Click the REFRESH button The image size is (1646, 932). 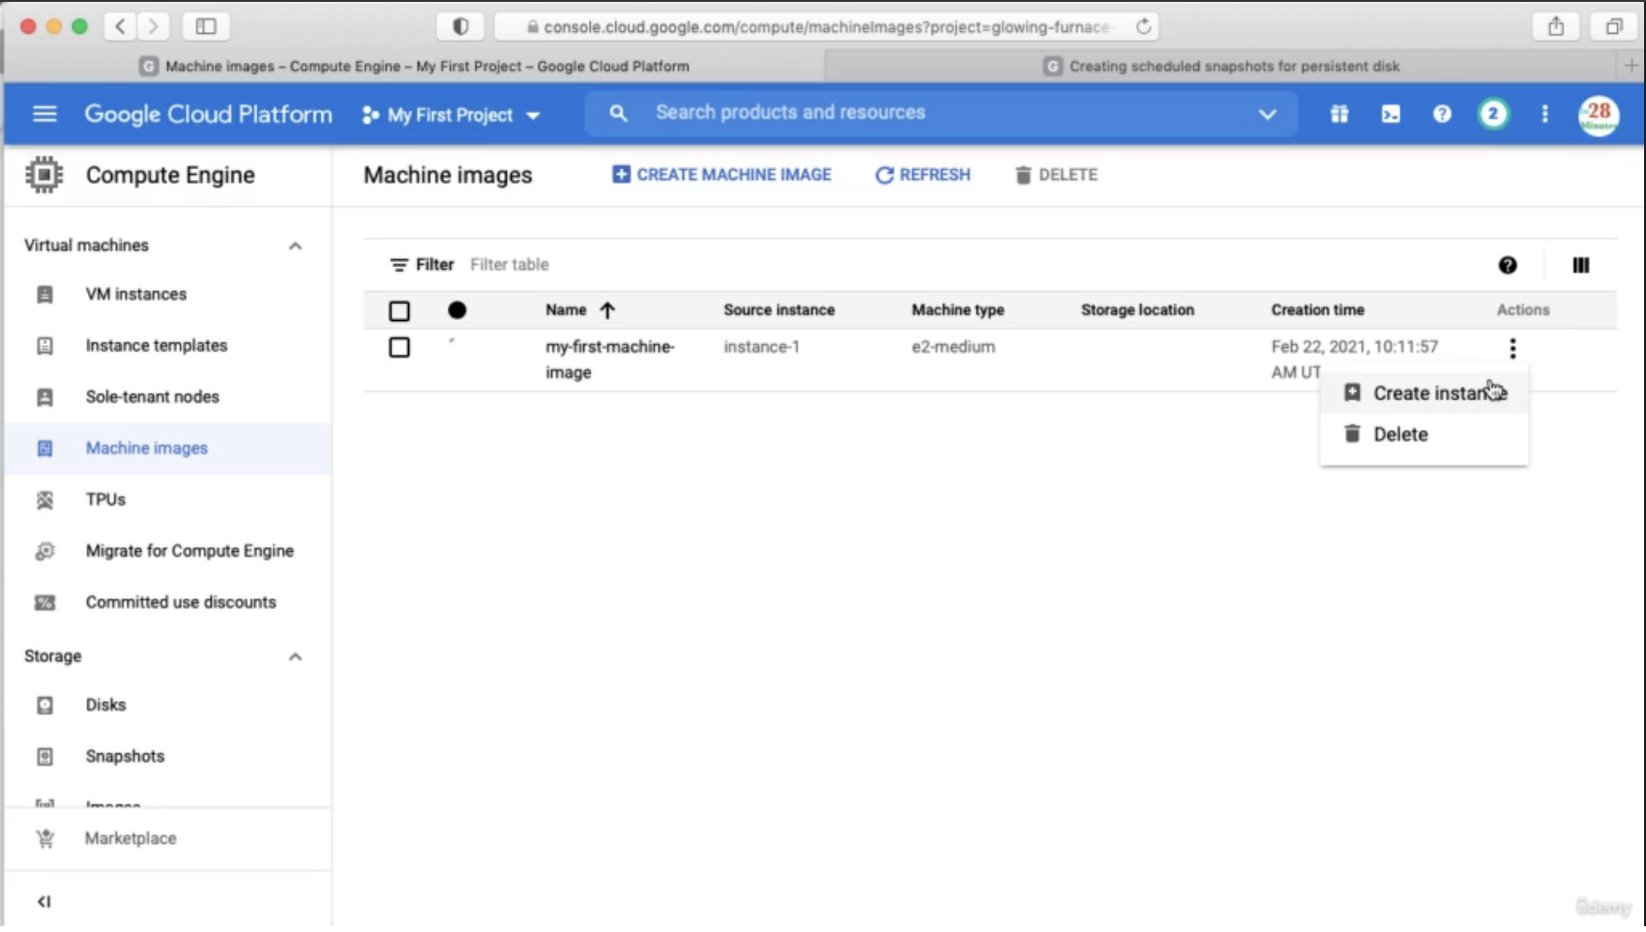click(x=923, y=175)
